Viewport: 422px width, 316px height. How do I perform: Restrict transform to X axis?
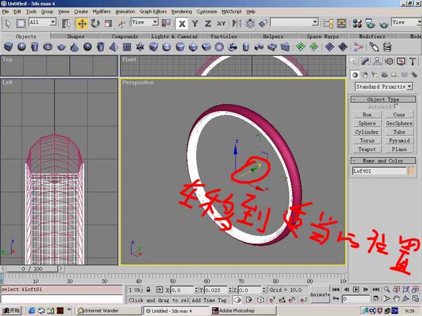pos(182,23)
